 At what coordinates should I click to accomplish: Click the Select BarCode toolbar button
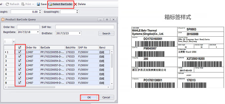coord(60,4)
